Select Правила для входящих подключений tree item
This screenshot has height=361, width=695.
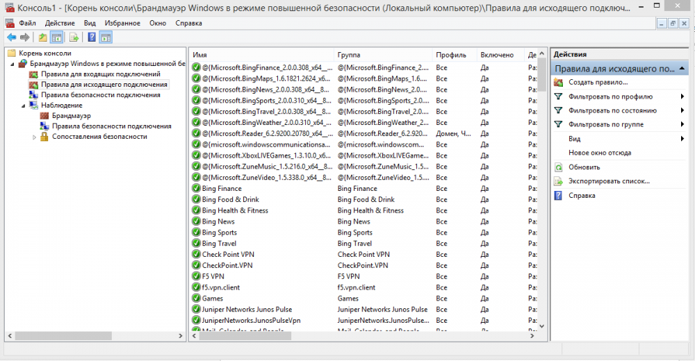coord(101,74)
